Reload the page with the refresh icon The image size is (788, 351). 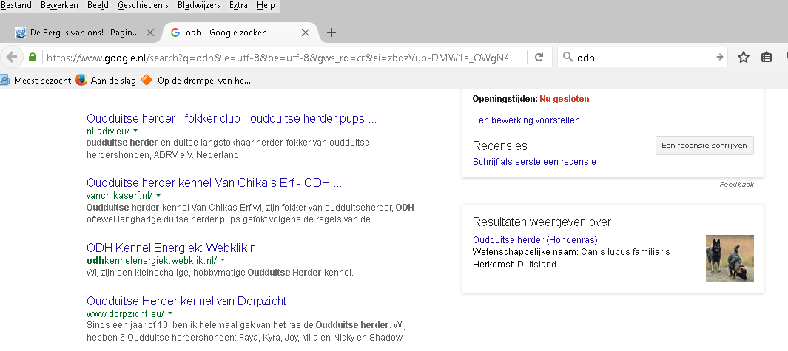coord(539,57)
